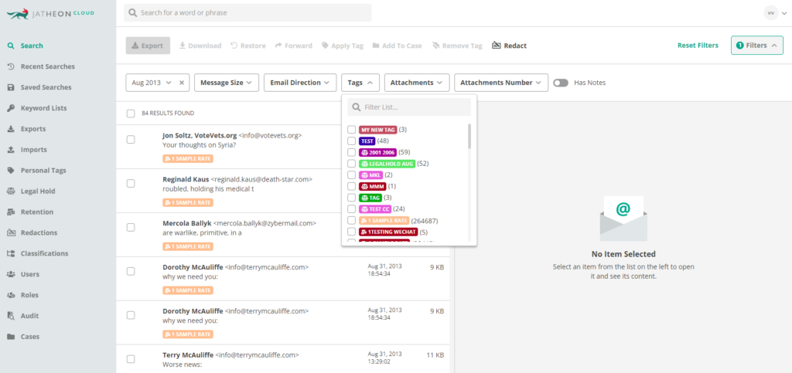The image size is (792, 373).
Task: Expand the Attachments Number dropdown
Action: (x=501, y=83)
